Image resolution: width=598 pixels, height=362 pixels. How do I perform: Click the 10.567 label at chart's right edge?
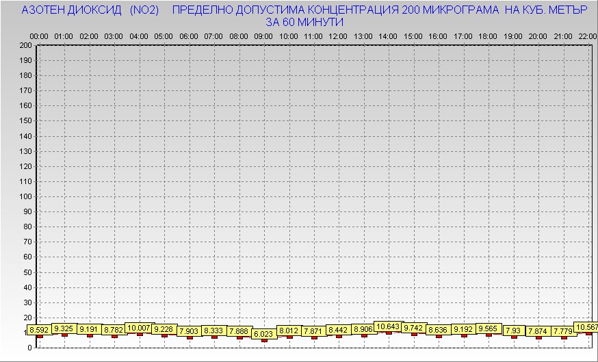(x=586, y=327)
